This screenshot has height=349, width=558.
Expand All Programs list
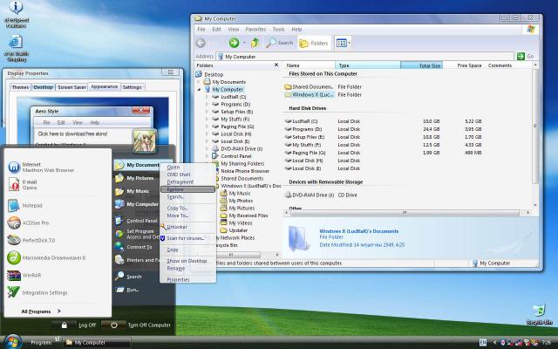(41, 311)
